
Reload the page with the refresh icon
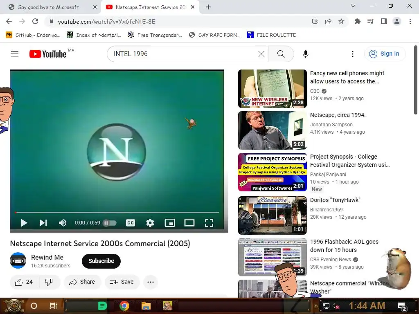(x=35, y=21)
